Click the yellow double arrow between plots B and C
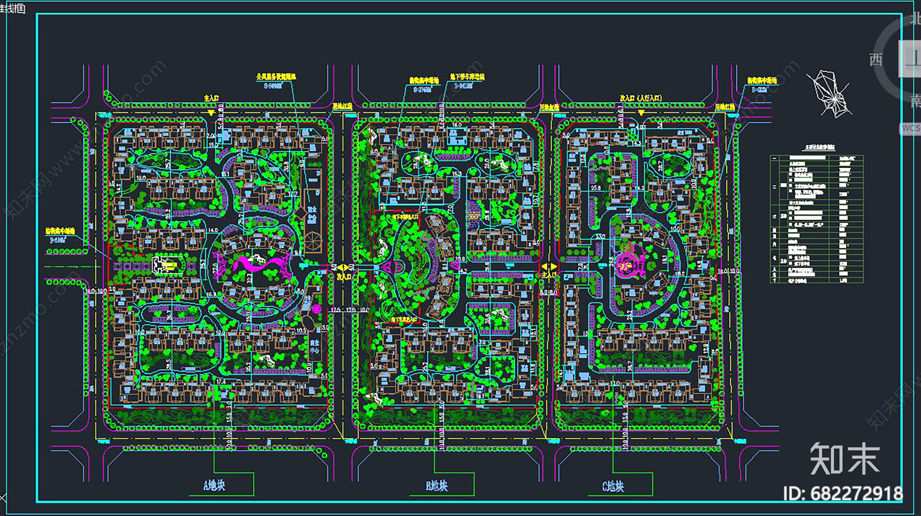The image size is (921, 516). [549, 267]
